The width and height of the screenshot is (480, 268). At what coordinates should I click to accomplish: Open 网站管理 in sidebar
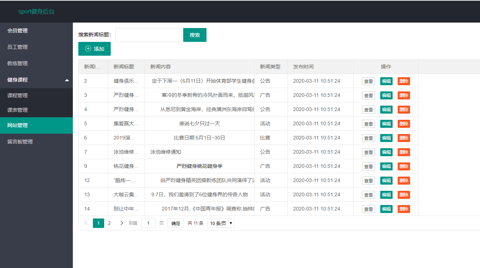point(36,125)
